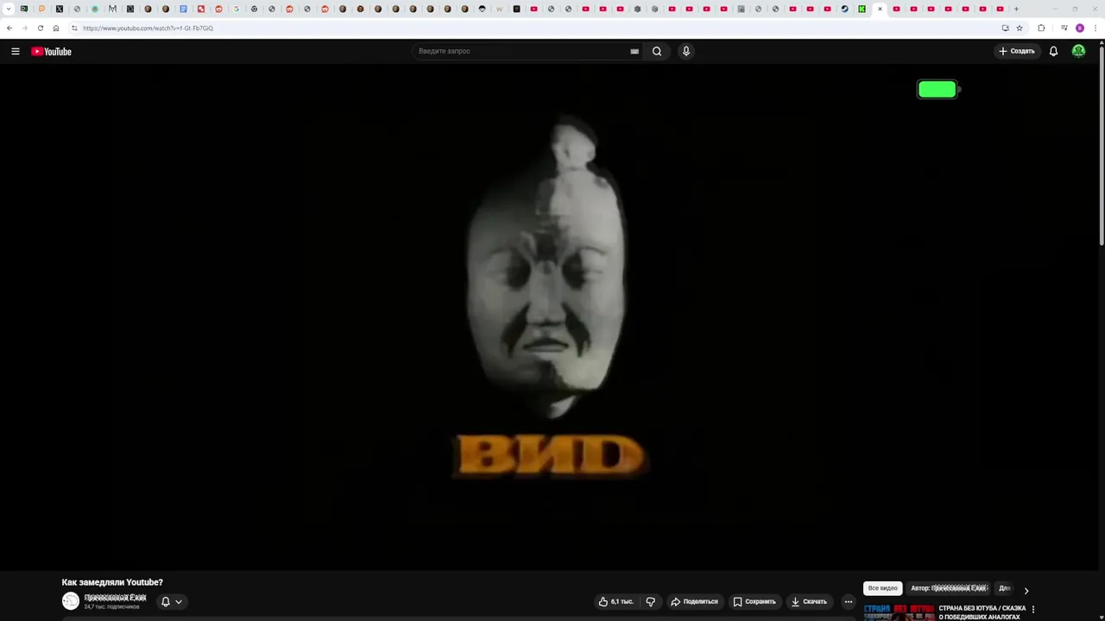Open the YouTube guide hamburger menu
Viewport: 1105px width, 621px height.
pos(16,51)
